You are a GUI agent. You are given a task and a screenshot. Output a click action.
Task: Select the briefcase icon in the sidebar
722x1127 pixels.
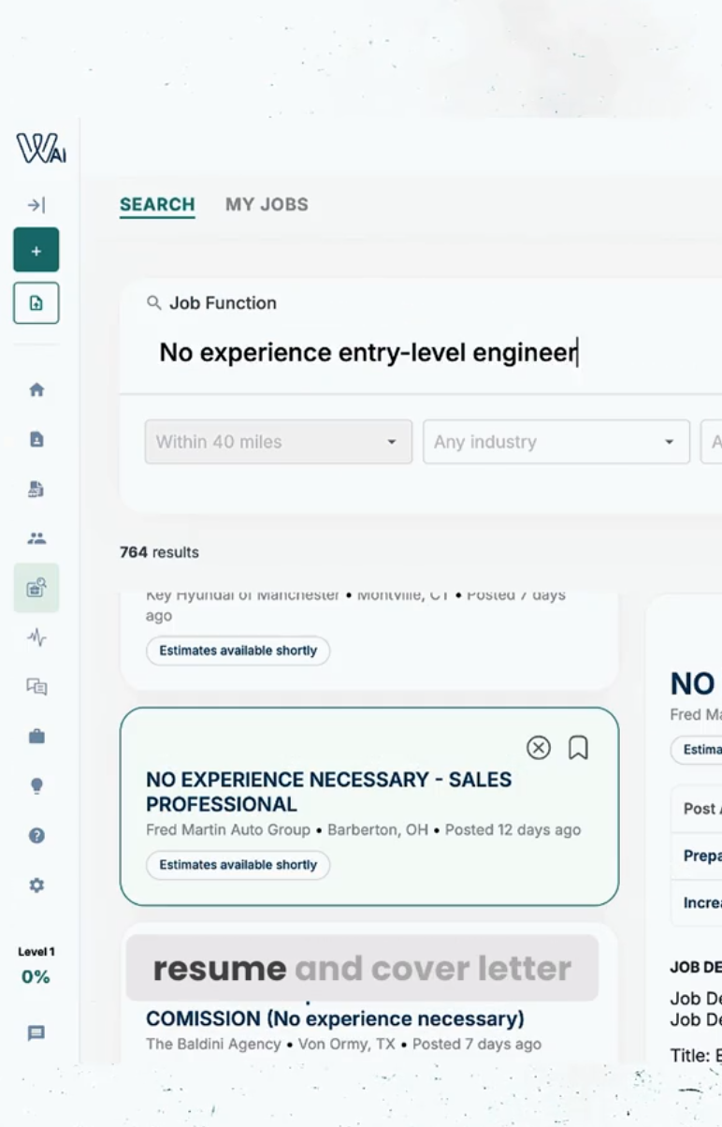point(36,736)
